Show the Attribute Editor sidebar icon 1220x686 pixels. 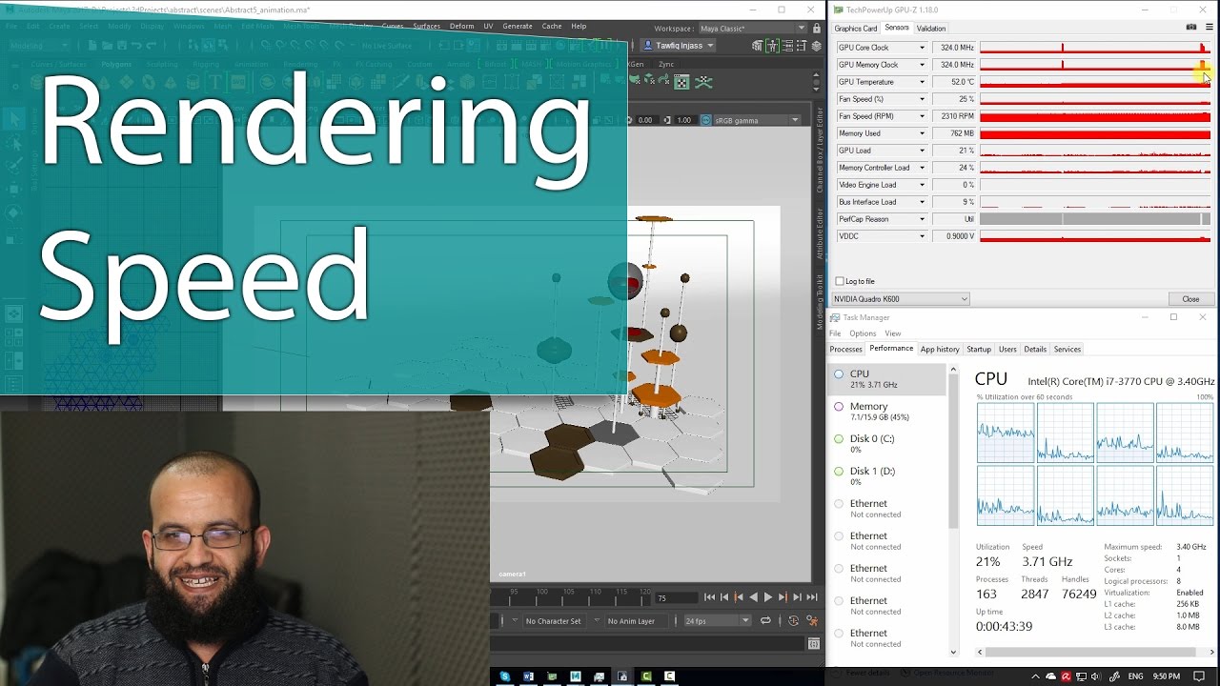coord(787,46)
